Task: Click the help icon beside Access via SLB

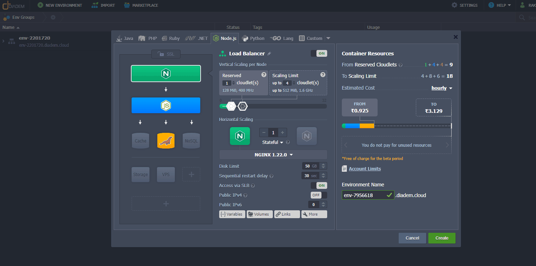Action: click(x=253, y=186)
